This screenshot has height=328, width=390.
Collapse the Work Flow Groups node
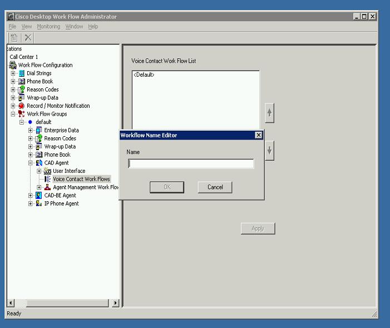[x=13, y=114]
